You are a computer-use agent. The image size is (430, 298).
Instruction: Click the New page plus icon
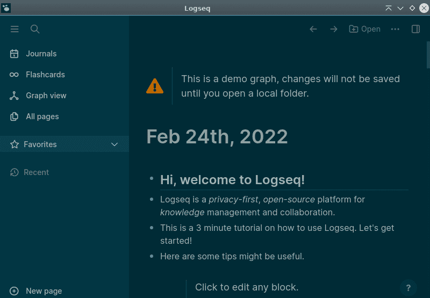coord(14,291)
